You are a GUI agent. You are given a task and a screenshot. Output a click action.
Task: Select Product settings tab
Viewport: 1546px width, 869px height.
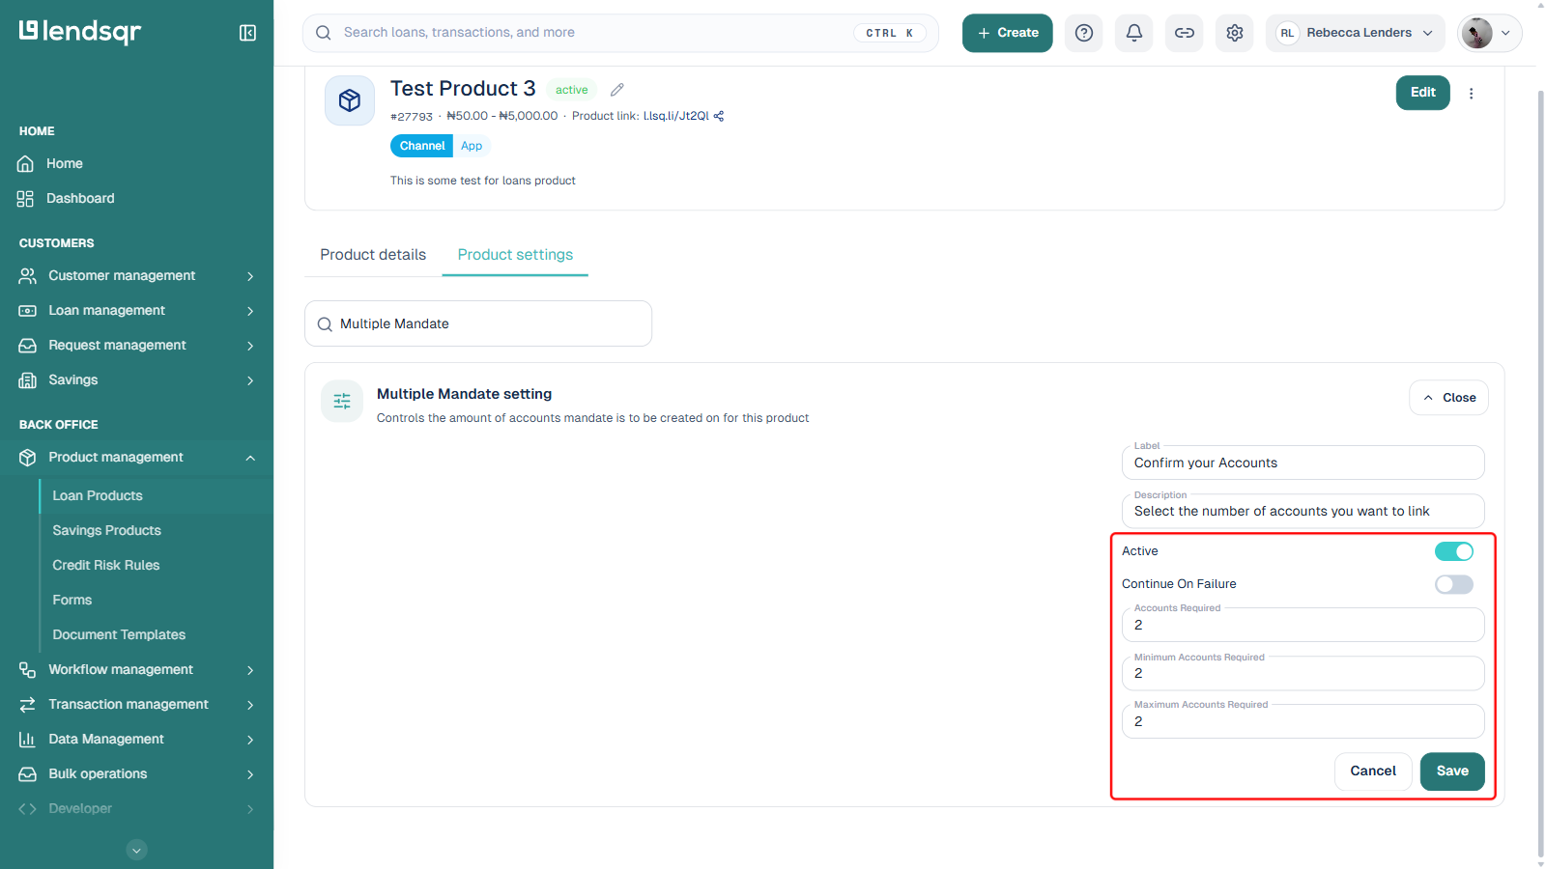(x=515, y=255)
